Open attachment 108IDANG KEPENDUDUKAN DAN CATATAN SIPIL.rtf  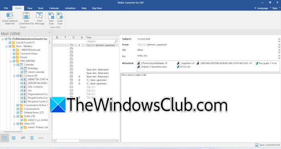coord(224,63)
